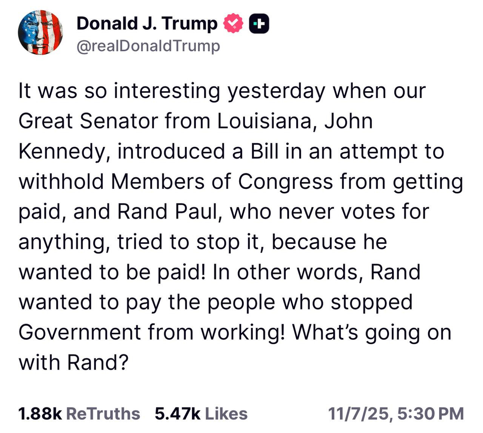Click the Likes label
Screen dimensions: 483x433
click(x=226, y=413)
